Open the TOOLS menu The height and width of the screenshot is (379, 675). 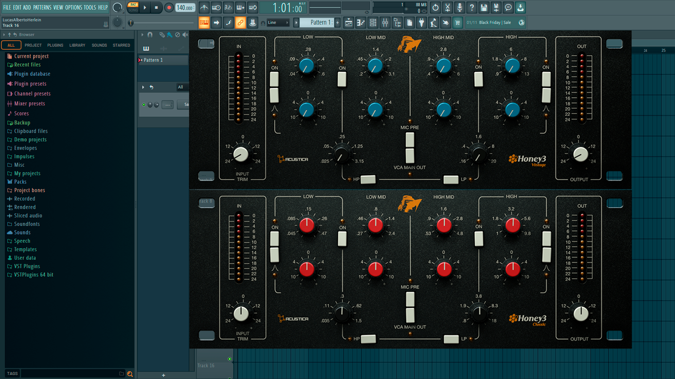[90, 7]
